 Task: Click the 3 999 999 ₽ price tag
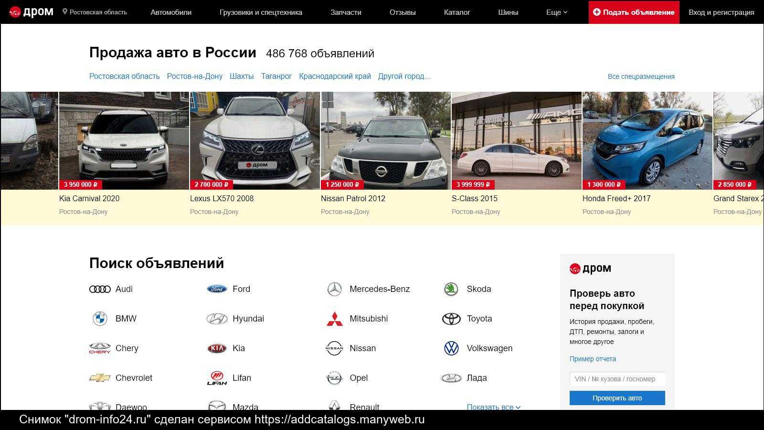(473, 184)
